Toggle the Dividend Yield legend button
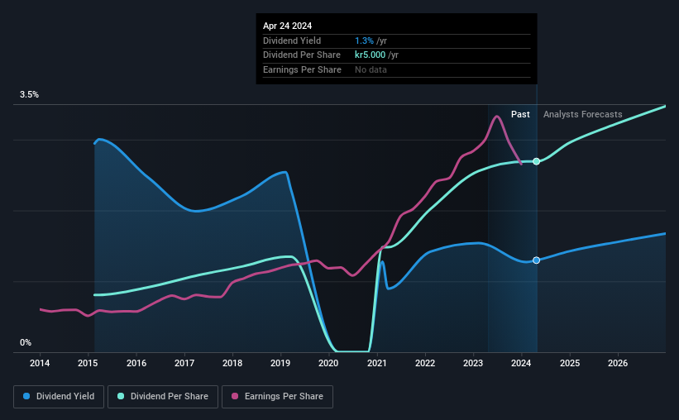Screen dimensions: 679x420 tap(59, 397)
